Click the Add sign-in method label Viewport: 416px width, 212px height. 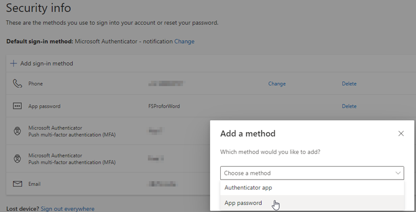[x=47, y=64]
